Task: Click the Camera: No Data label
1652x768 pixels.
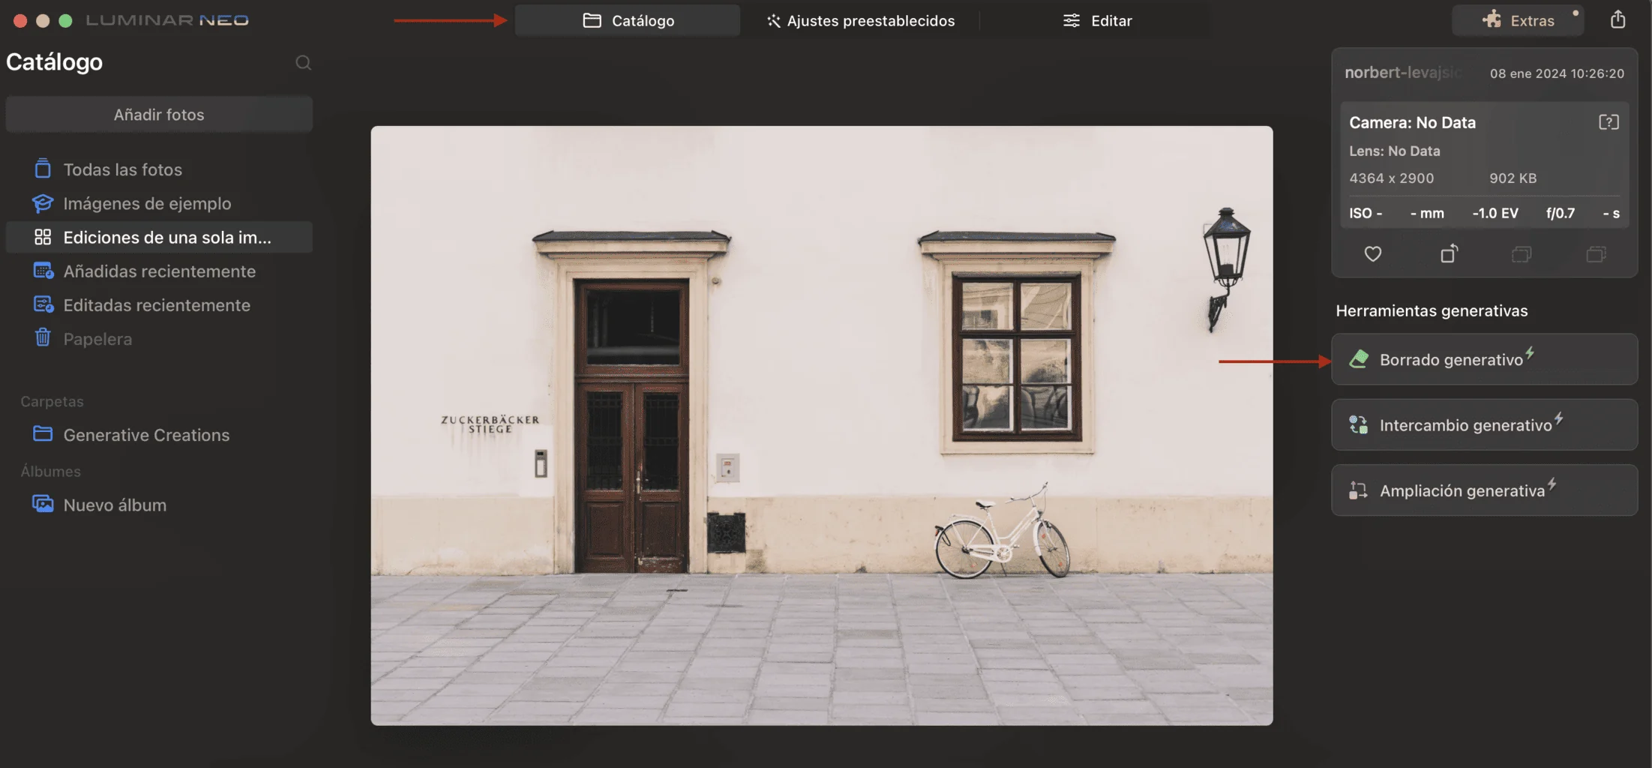Action: [1412, 122]
